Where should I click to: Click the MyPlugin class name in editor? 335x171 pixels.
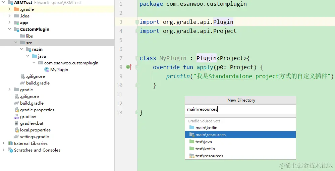(173, 58)
